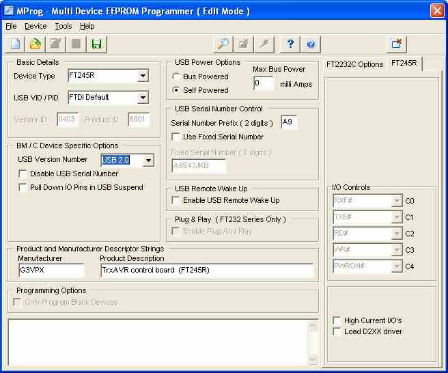Click the blue question mark Help icon
The height and width of the screenshot is (373, 448).
(x=290, y=44)
